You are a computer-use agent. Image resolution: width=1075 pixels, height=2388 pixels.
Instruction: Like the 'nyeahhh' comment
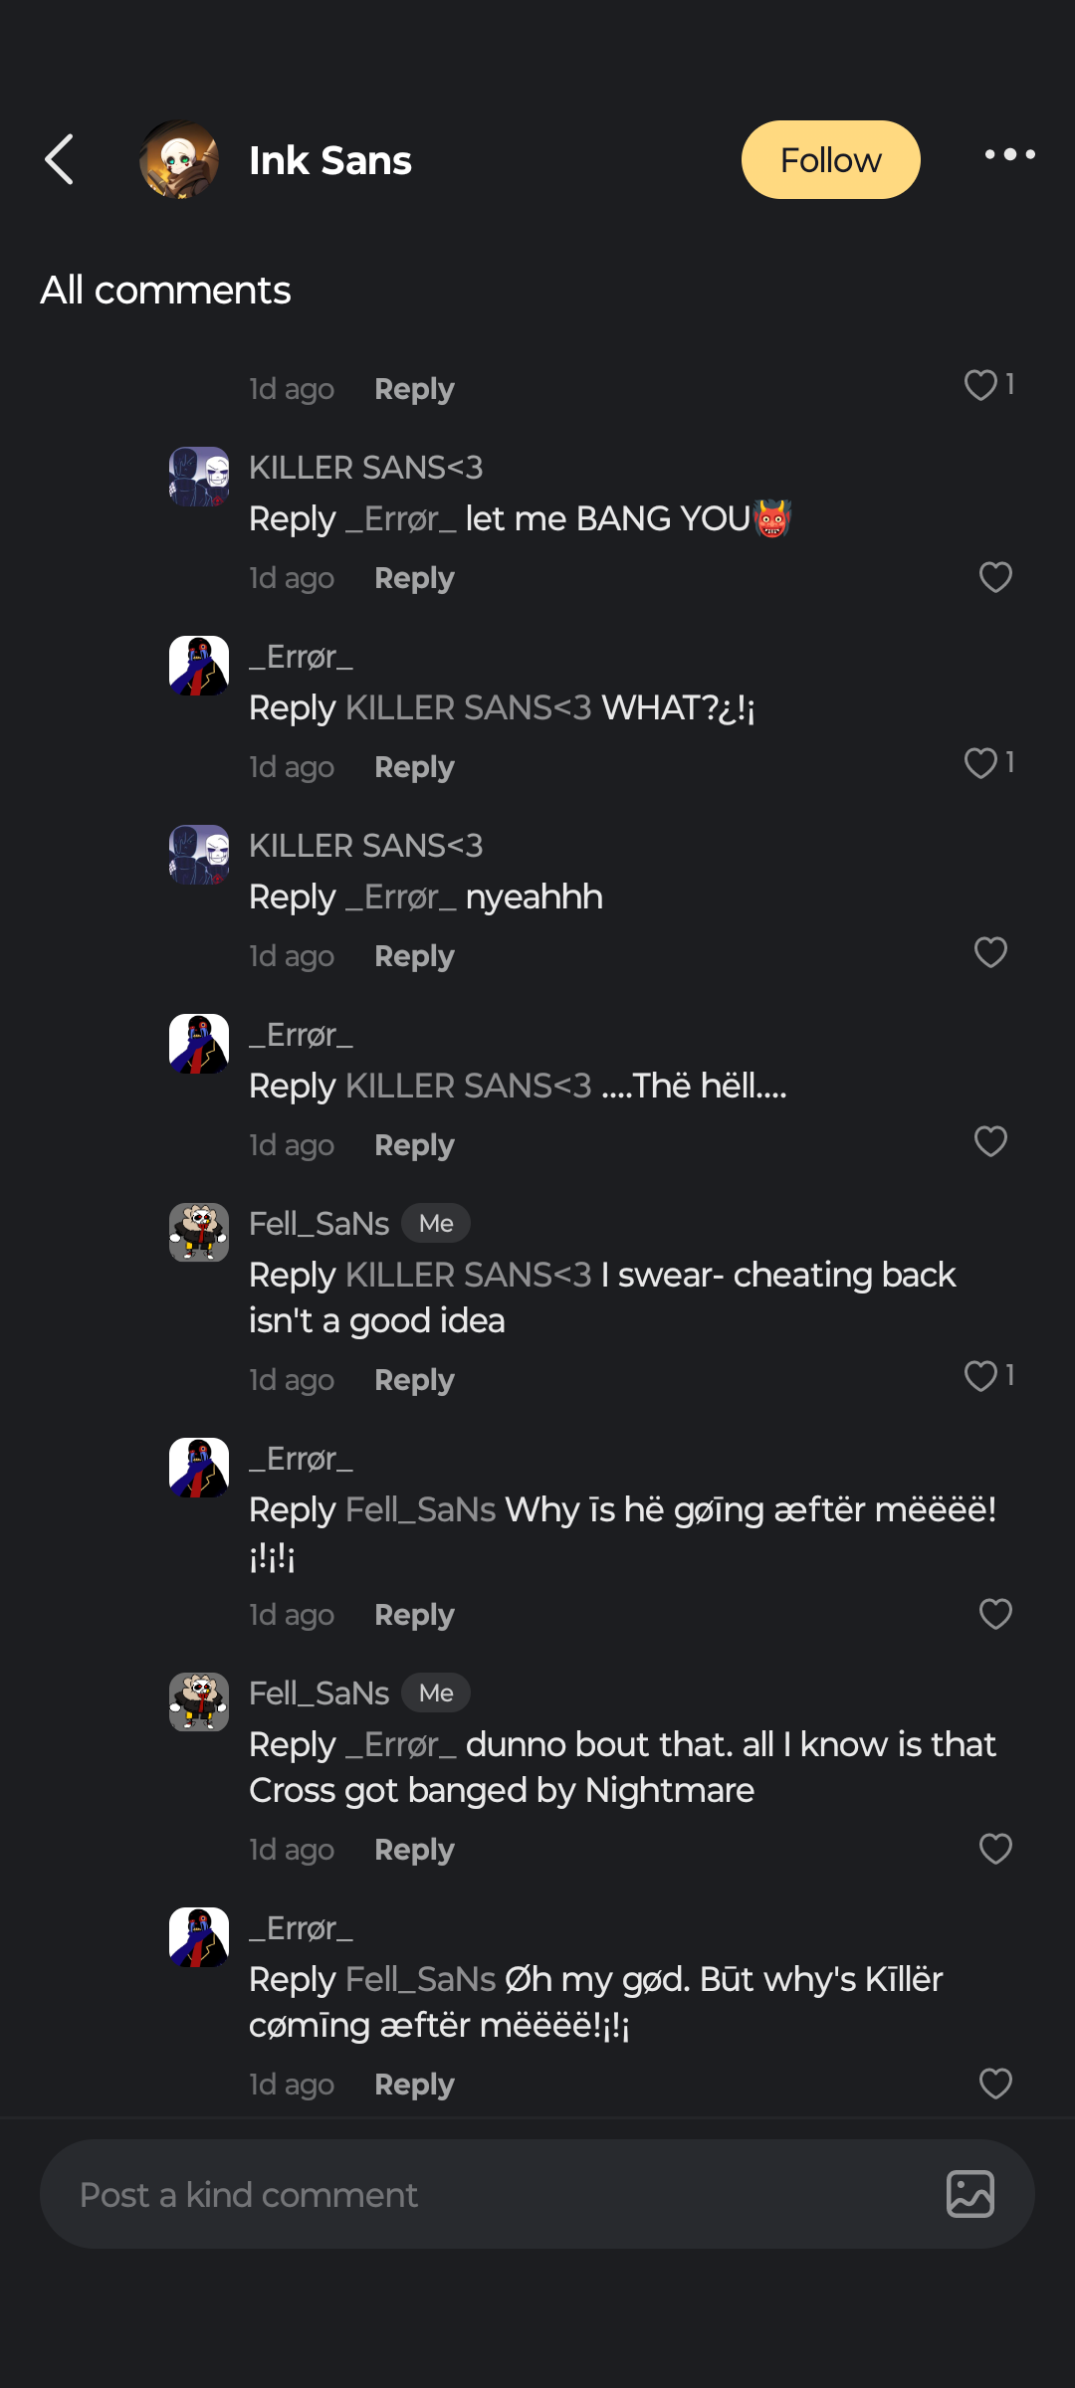pyautogui.click(x=990, y=953)
